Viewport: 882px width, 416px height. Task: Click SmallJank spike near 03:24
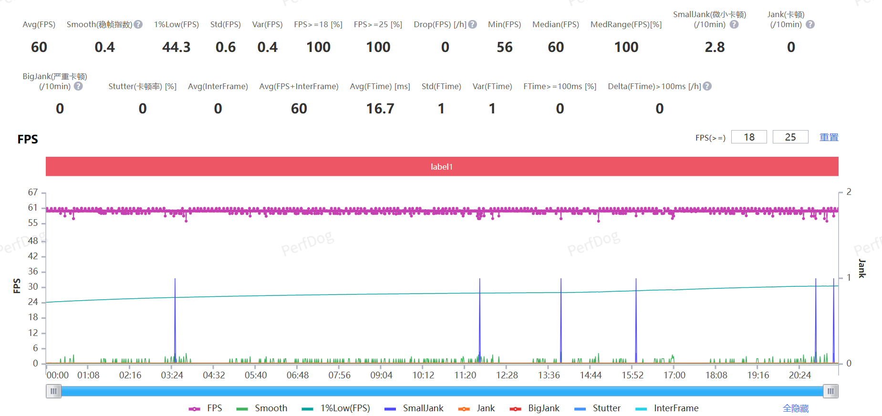[175, 320]
